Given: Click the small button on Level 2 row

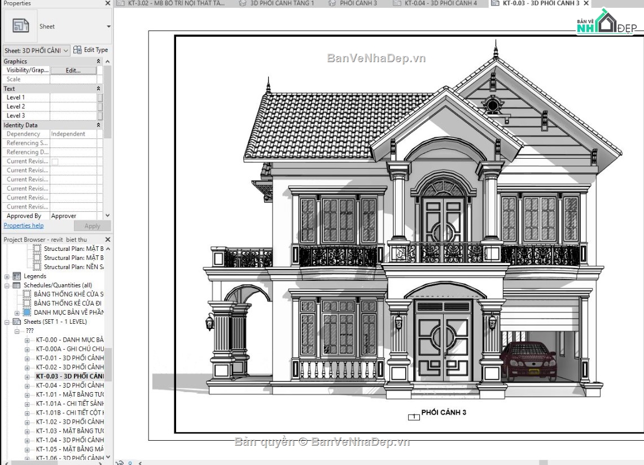Looking at the screenshot, I should (100, 106).
